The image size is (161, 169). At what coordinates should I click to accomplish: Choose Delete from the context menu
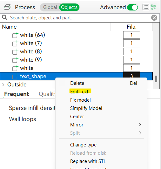pos(101,83)
